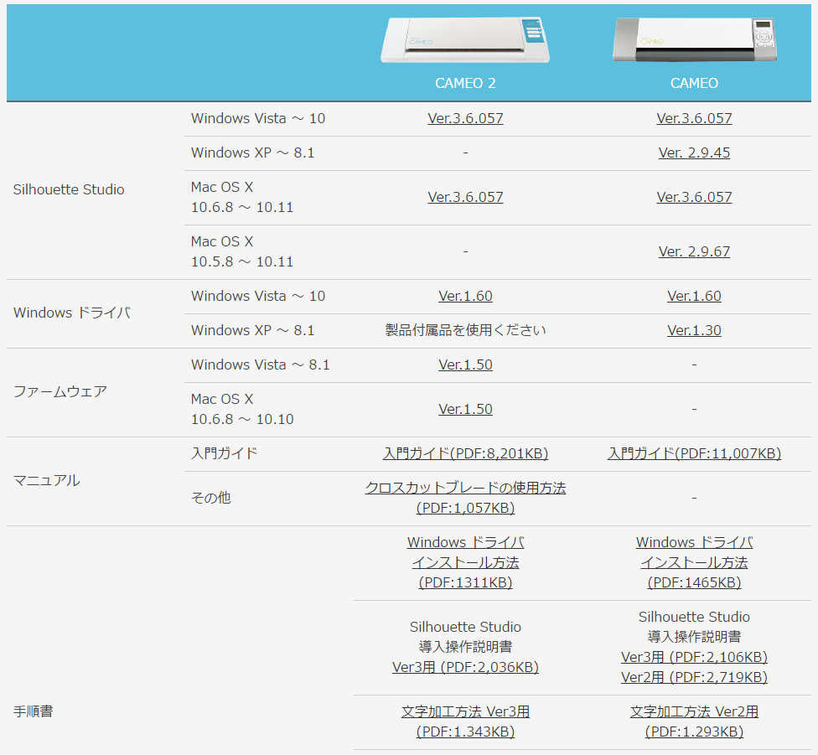Open CAMEO Ver.3.6.057 for Mac OS X 10.6.8
This screenshot has height=755, width=818.
(x=694, y=197)
